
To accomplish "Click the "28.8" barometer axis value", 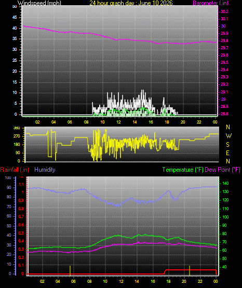I will (224, 114).
